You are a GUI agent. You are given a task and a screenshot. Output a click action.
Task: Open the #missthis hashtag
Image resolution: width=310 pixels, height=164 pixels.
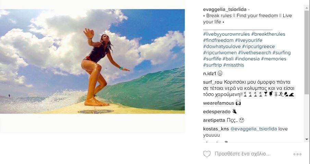tap(234, 65)
